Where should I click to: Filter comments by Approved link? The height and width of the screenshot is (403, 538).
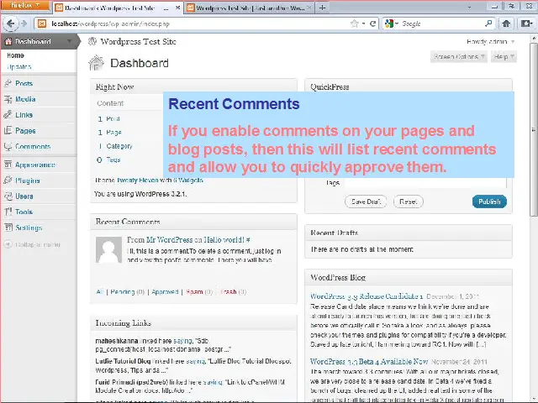click(165, 291)
